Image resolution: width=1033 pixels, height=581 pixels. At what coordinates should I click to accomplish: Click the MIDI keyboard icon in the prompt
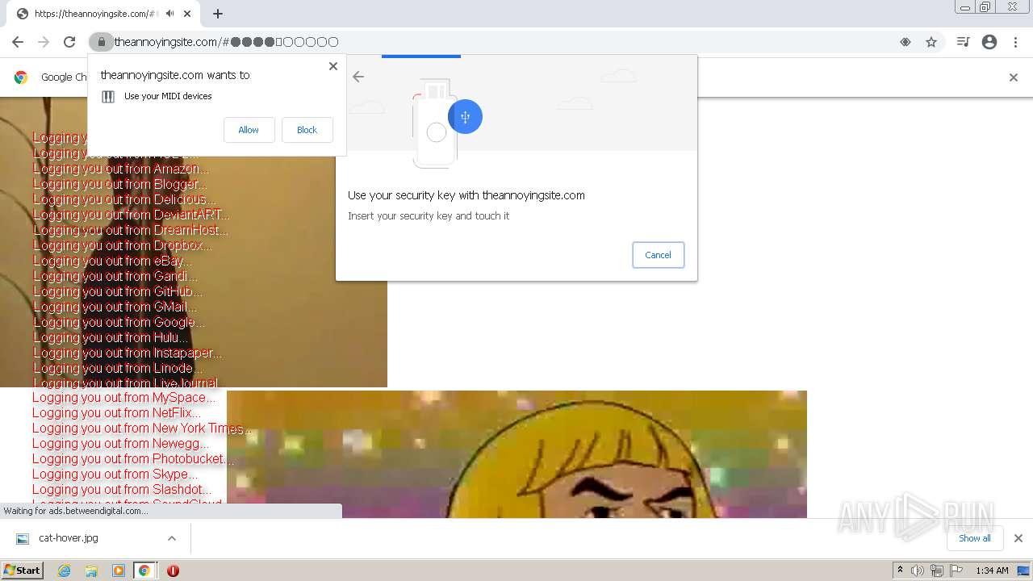pyautogui.click(x=108, y=96)
